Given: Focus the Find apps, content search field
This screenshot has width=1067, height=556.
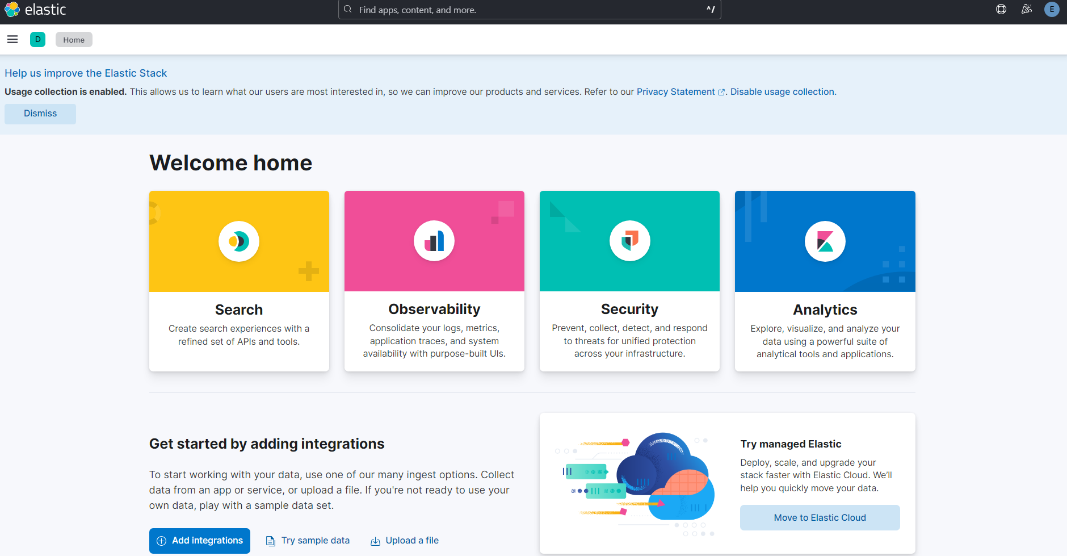Looking at the screenshot, I should coord(530,10).
